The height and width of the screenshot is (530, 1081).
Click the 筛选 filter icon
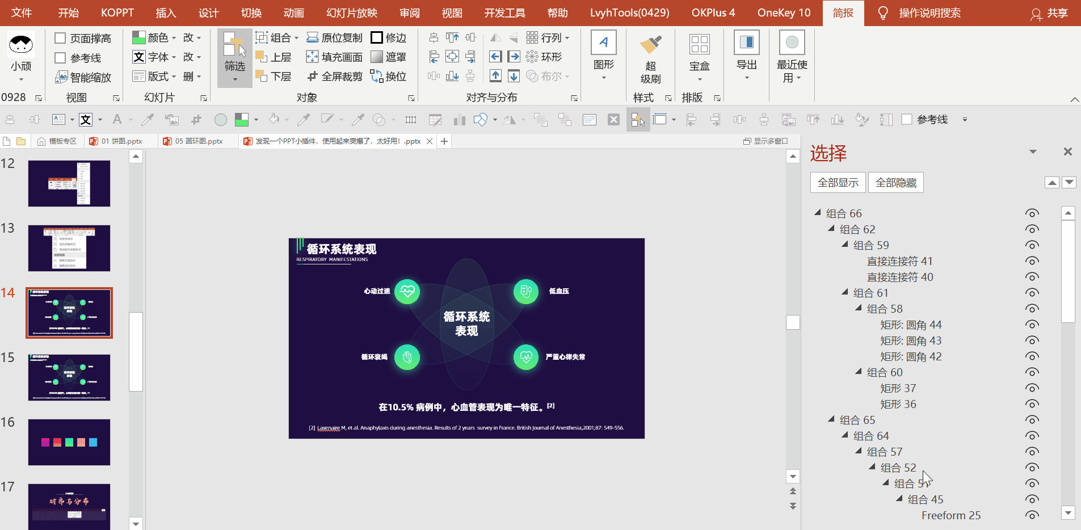[234, 45]
